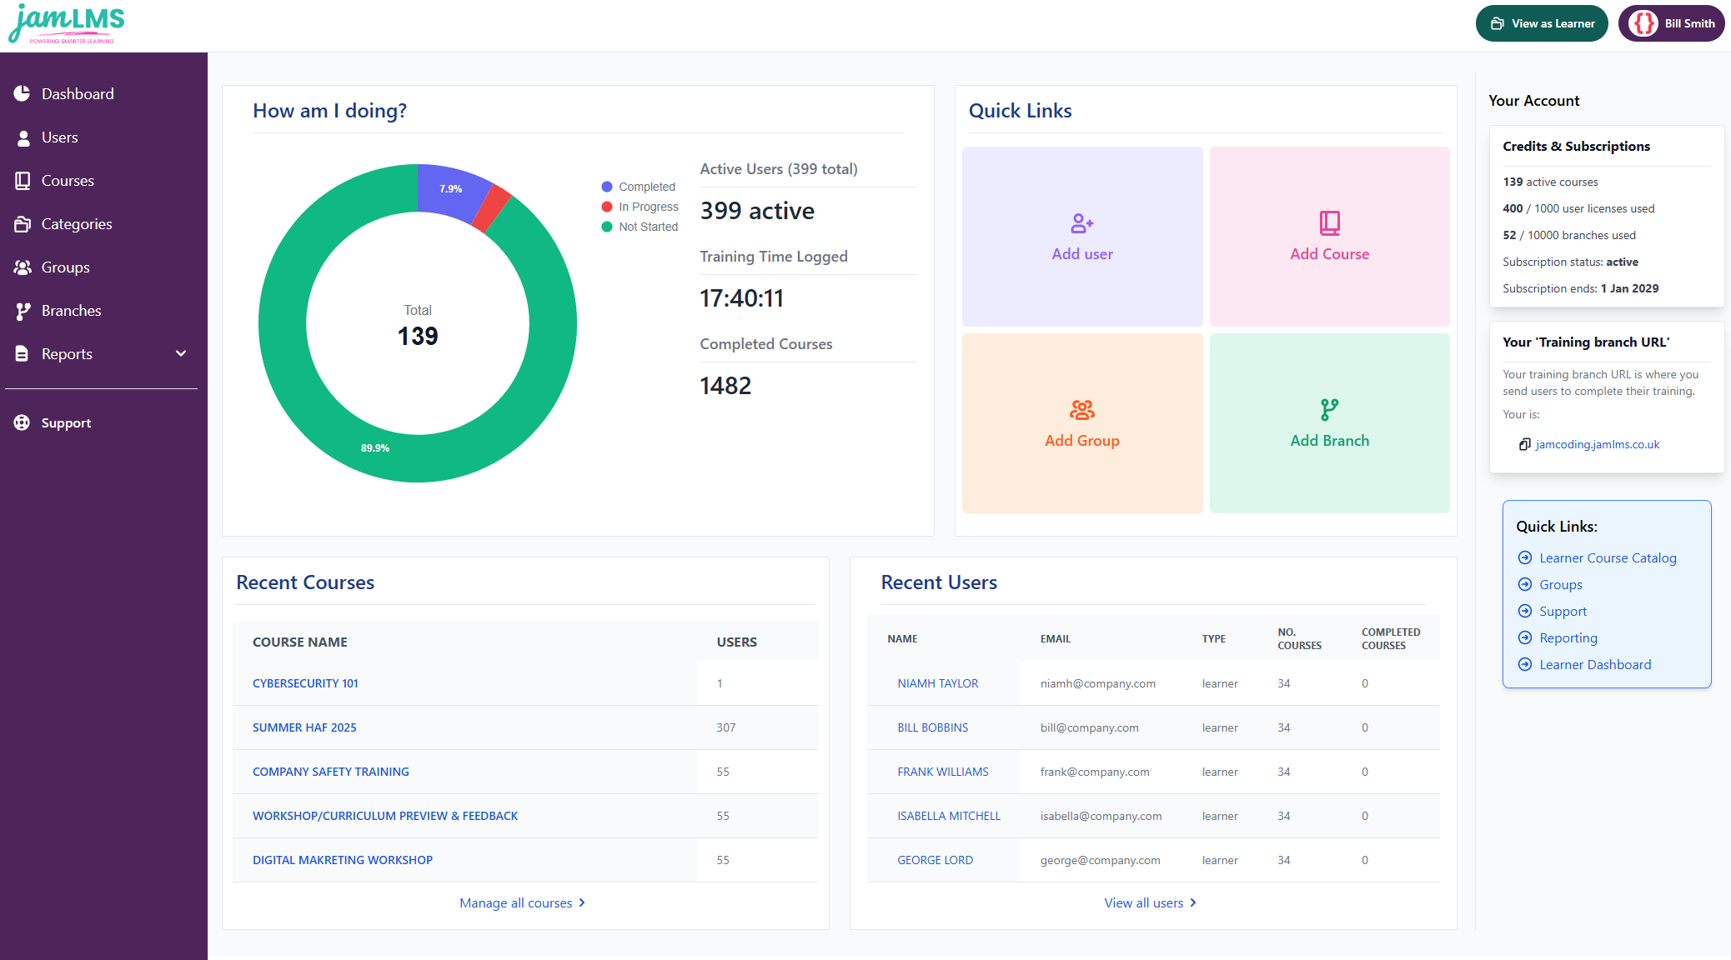Click the Add Branch fork icon

point(1329,409)
